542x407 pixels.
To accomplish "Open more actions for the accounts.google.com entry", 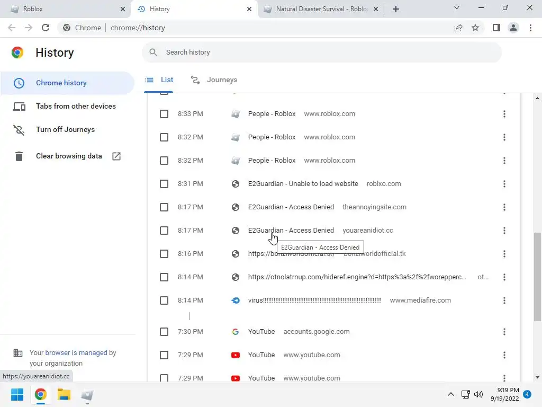I will [504, 332].
